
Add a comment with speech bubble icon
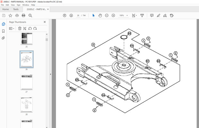(x=152, y=15)
